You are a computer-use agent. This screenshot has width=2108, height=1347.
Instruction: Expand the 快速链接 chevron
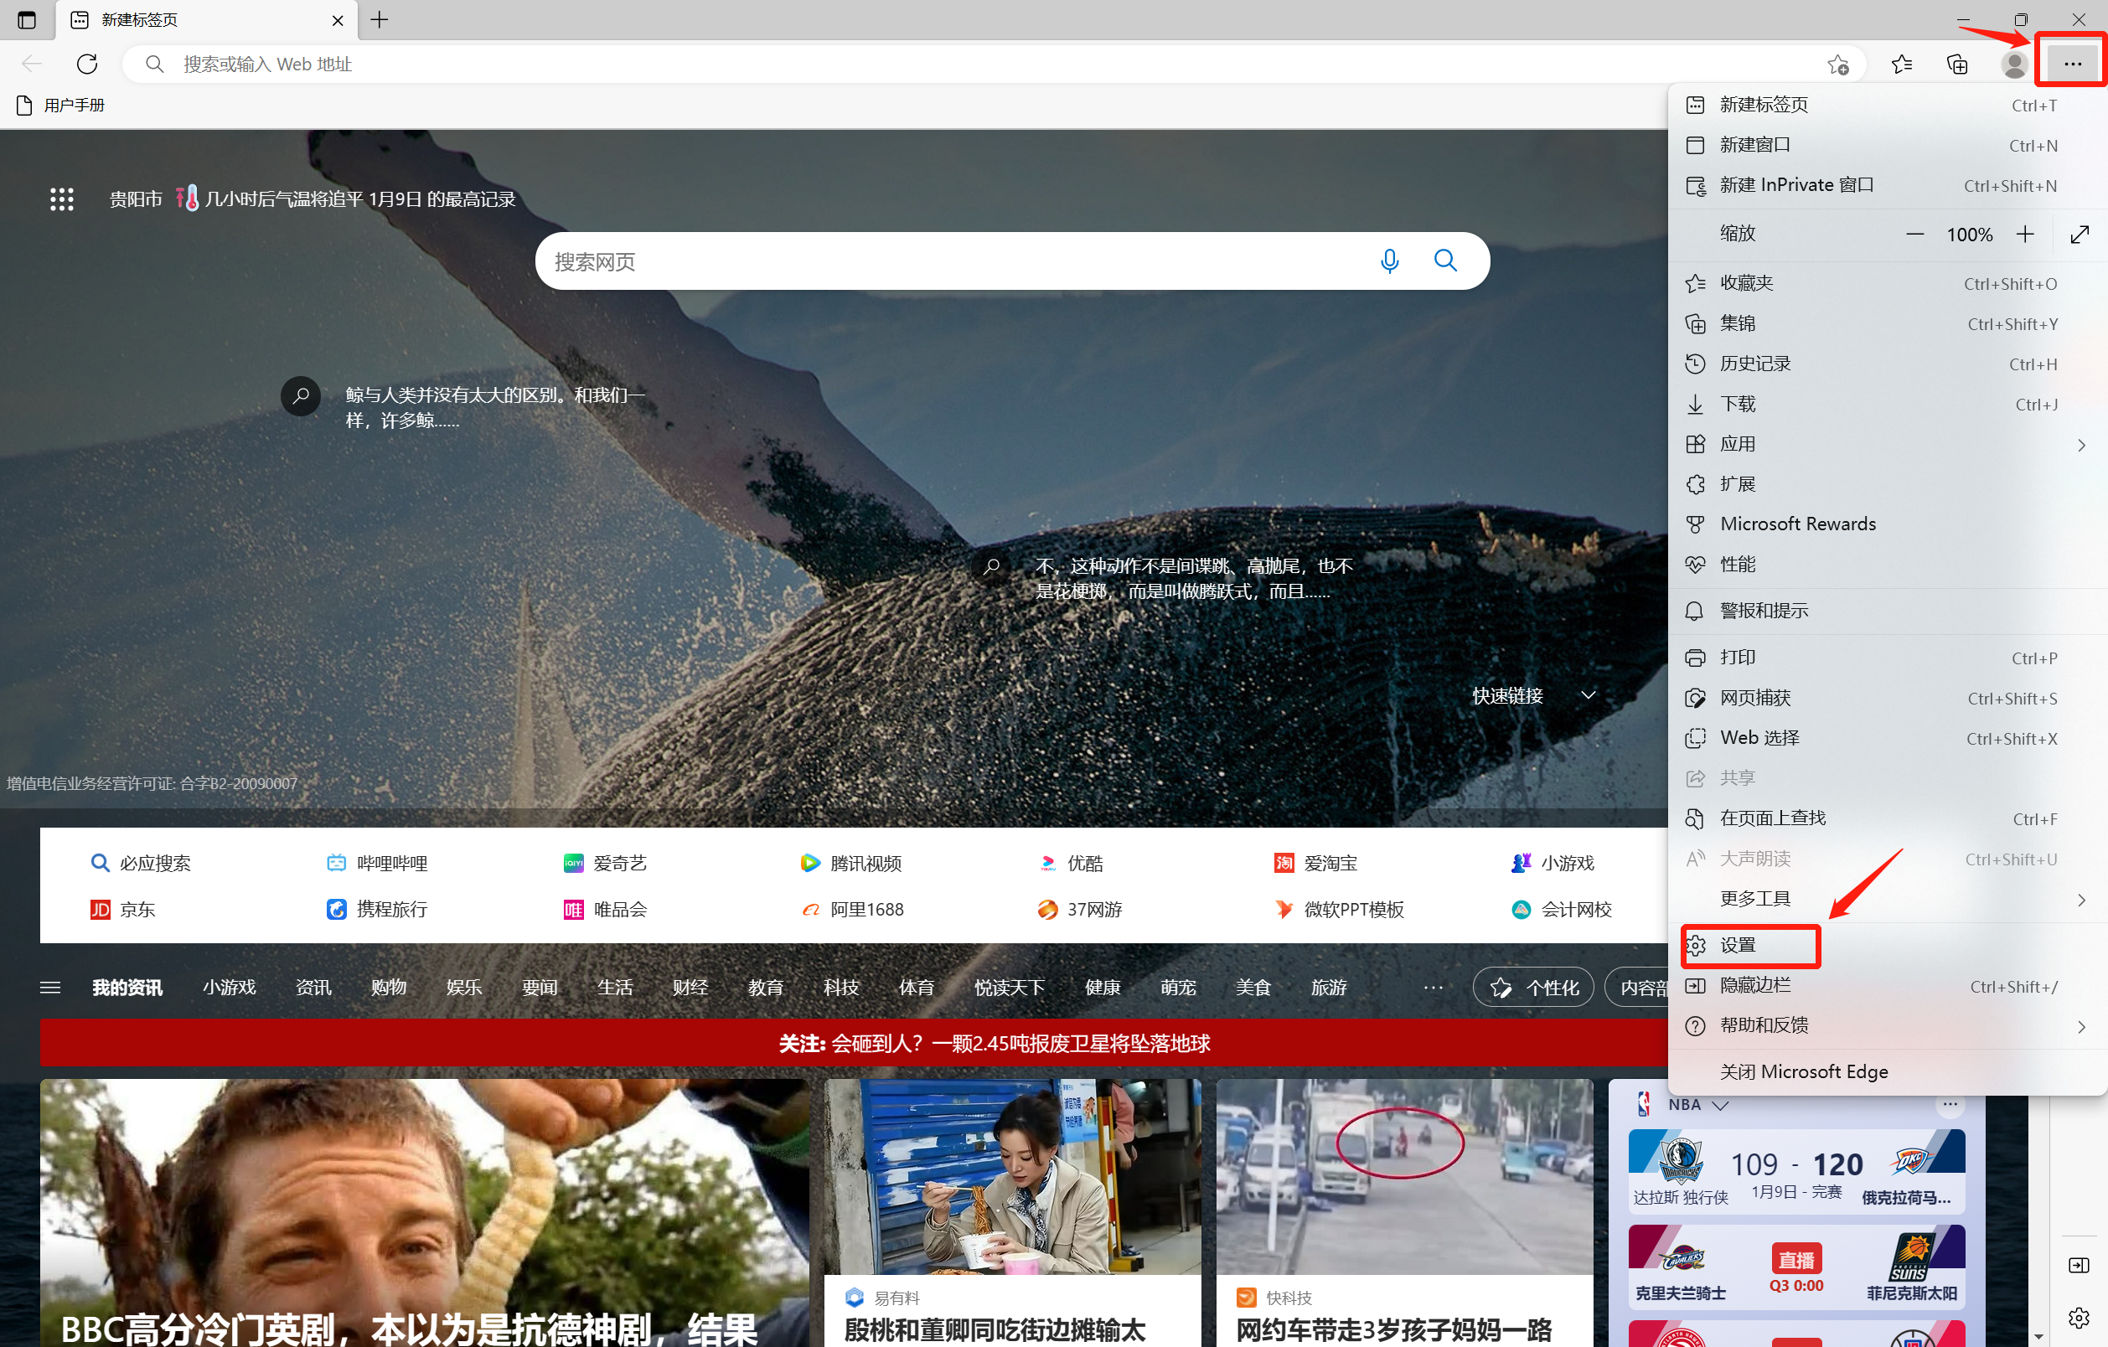[1588, 695]
